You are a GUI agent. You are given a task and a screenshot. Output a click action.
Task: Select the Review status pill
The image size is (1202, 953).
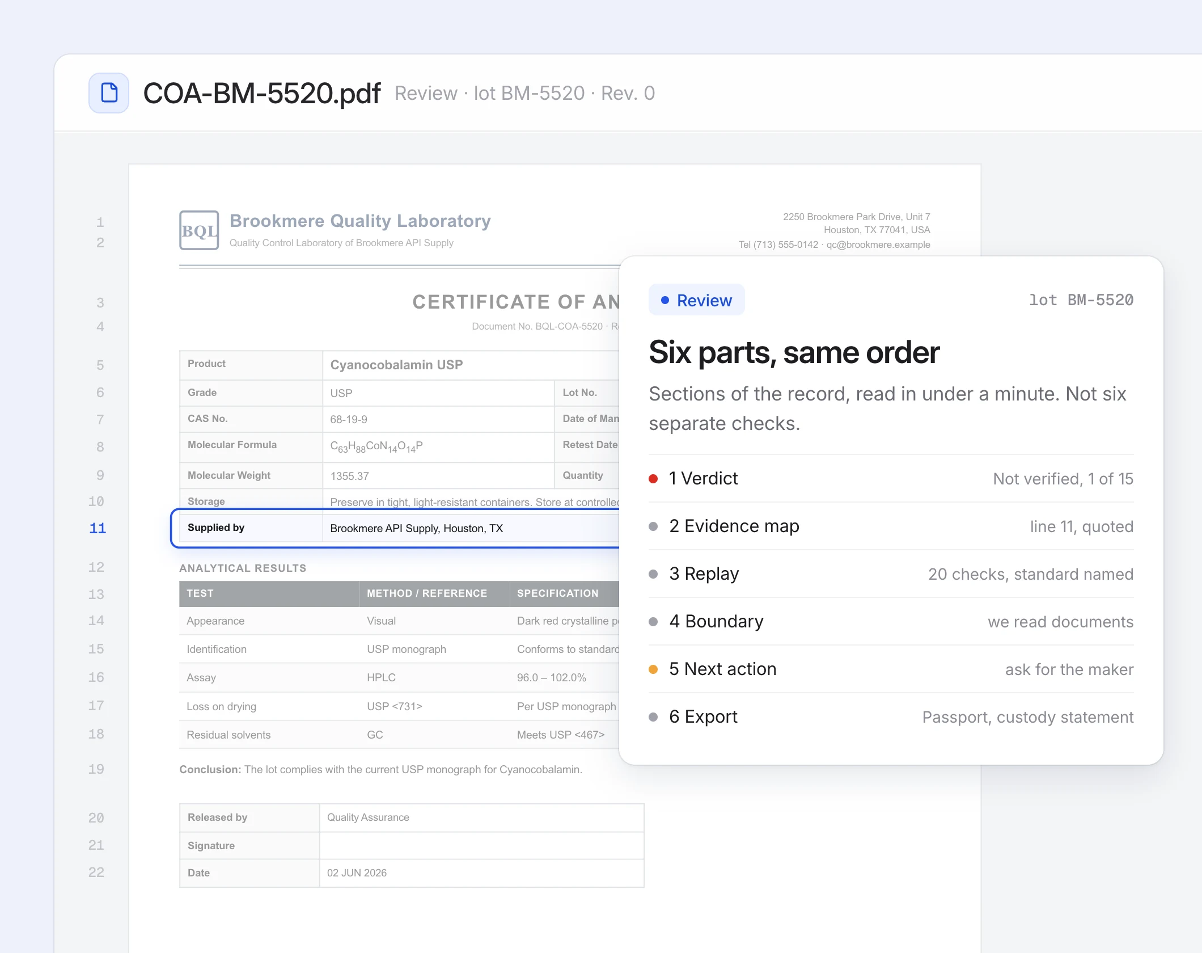(696, 300)
